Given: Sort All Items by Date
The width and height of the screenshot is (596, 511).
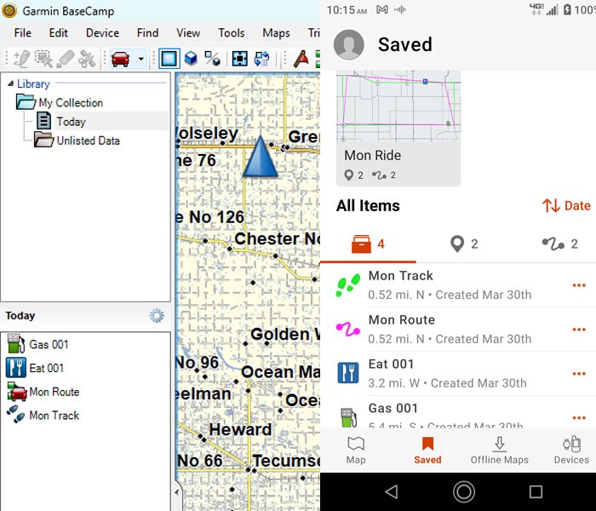Looking at the screenshot, I should coord(566,206).
